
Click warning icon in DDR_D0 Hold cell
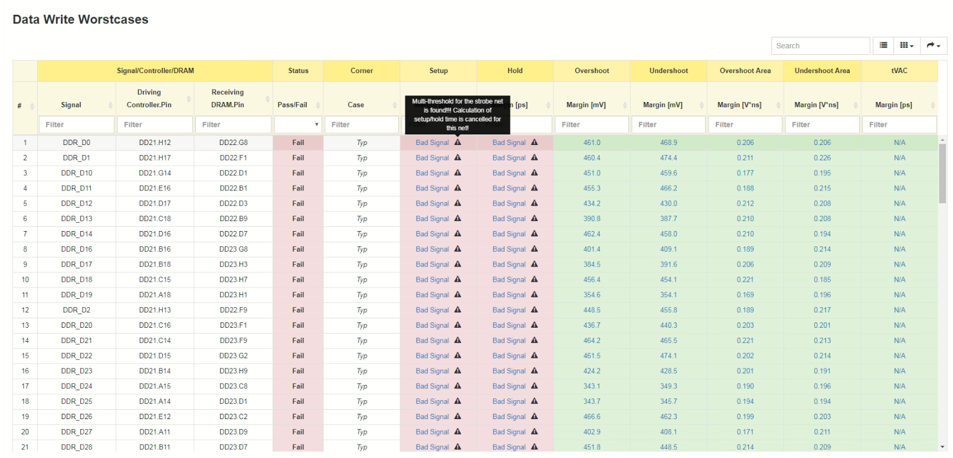pos(534,142)
